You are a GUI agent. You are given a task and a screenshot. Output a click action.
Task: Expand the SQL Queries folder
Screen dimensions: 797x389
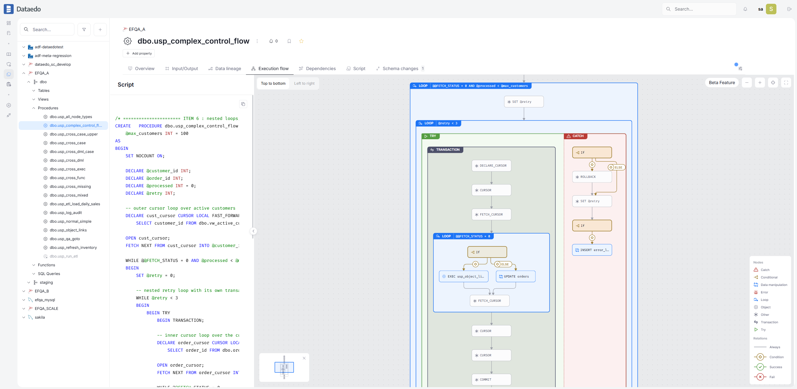coord(34,274)
